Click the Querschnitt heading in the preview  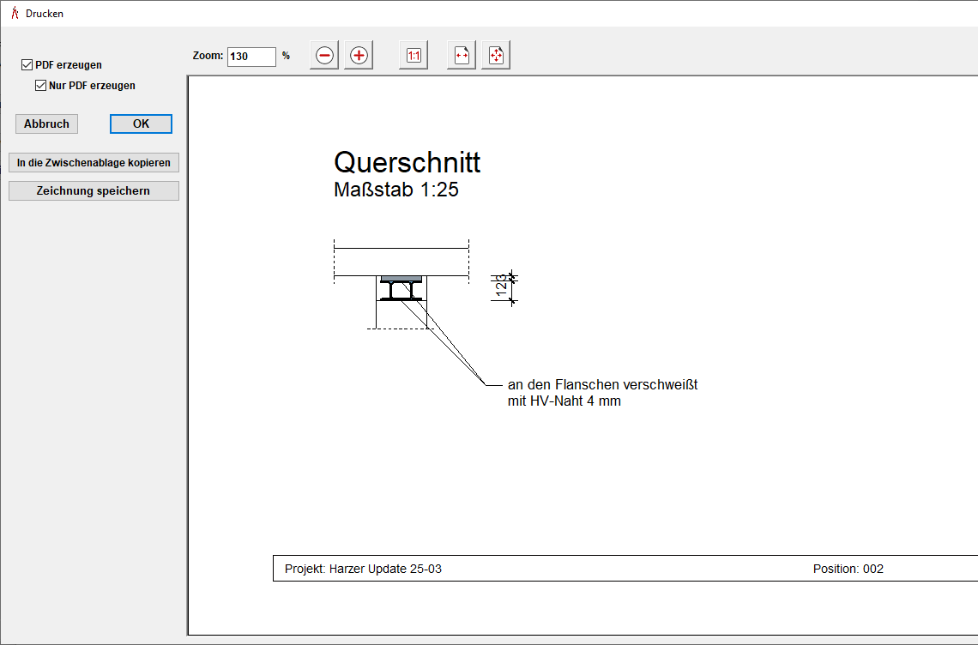407,162
